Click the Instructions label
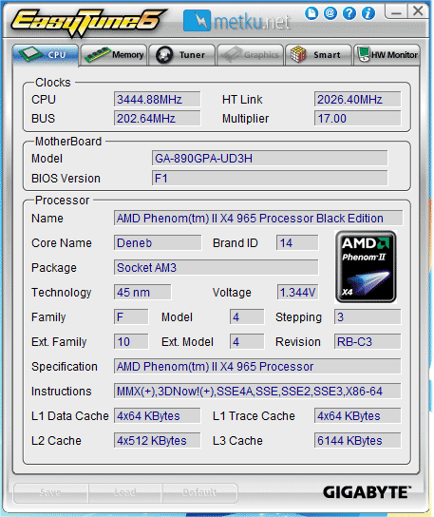 point(62,392)
